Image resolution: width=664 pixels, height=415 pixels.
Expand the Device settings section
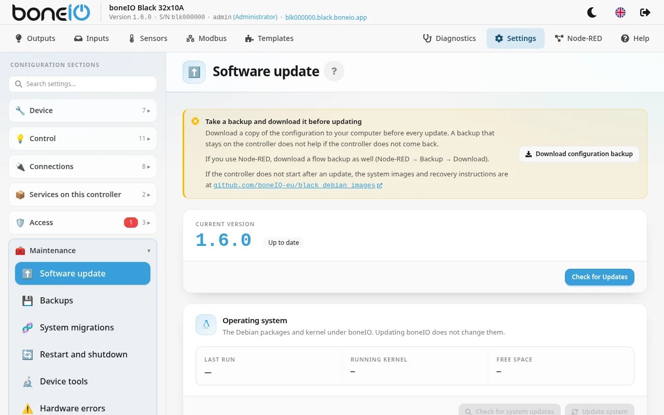point(82,110)
